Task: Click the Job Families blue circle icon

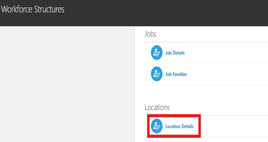Action: pyautogui.click(x=156, y=74)
